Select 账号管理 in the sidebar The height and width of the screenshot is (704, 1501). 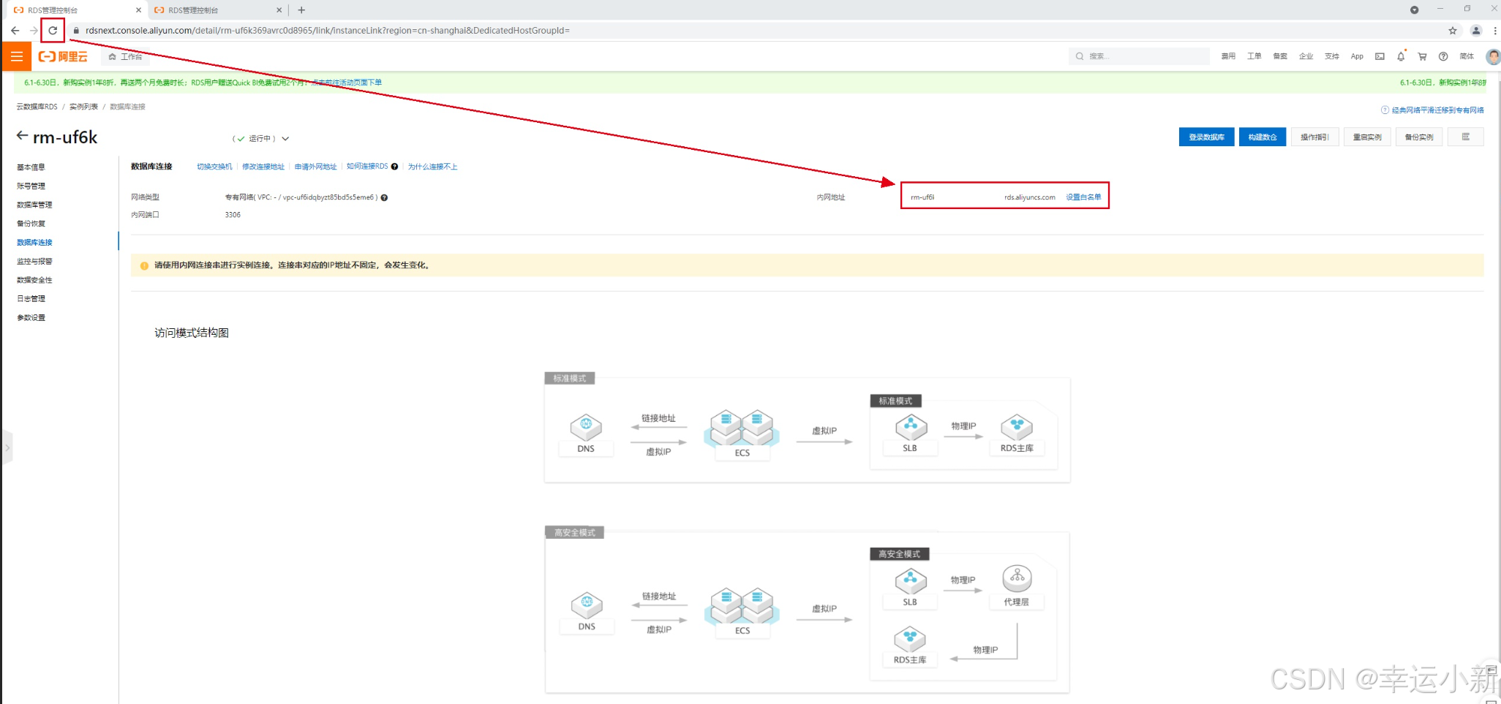pos(31,186)
